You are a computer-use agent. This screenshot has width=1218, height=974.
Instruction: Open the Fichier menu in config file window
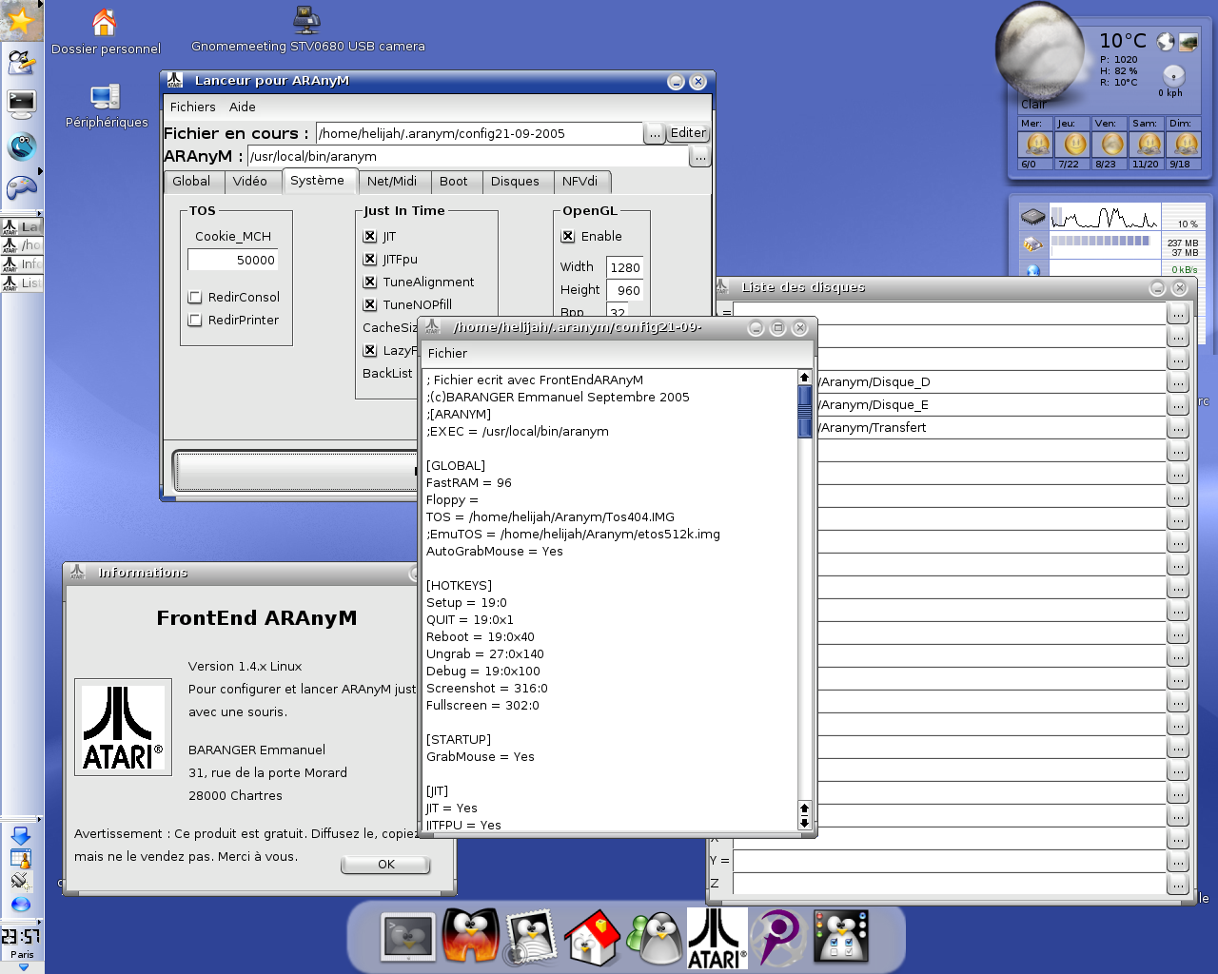point(447,354)
